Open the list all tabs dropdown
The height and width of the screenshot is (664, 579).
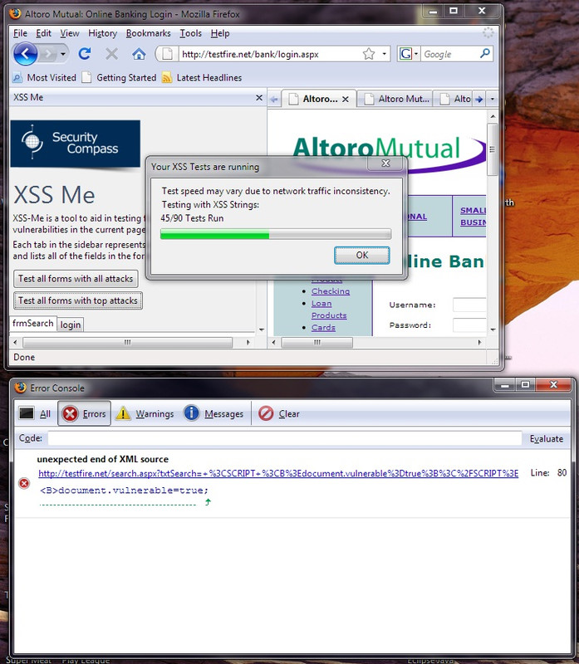pyautogui.click(x=492, y=99)
